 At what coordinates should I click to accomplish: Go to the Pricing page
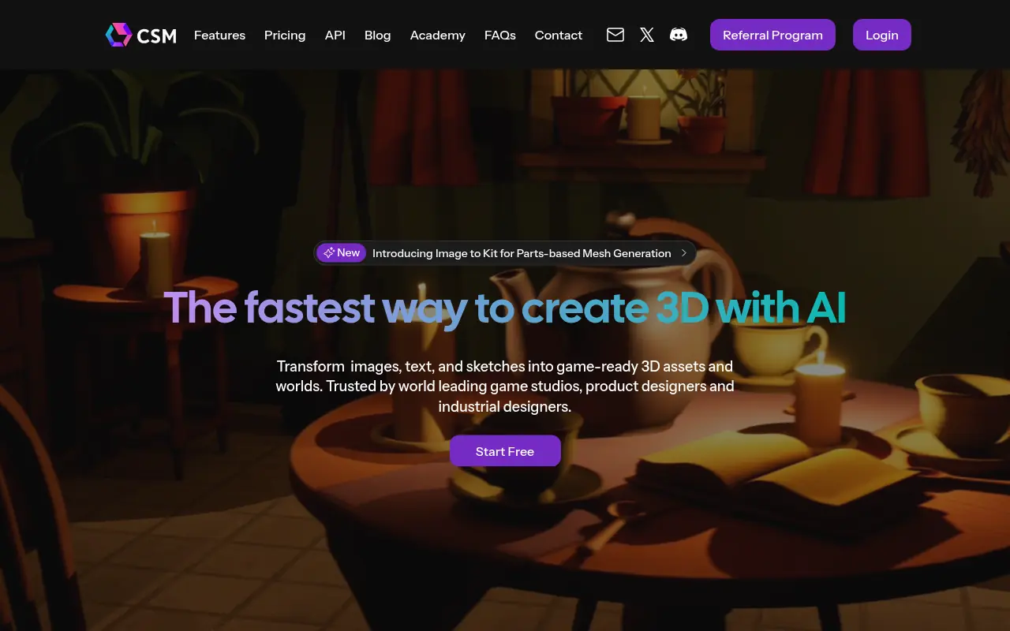285,35
